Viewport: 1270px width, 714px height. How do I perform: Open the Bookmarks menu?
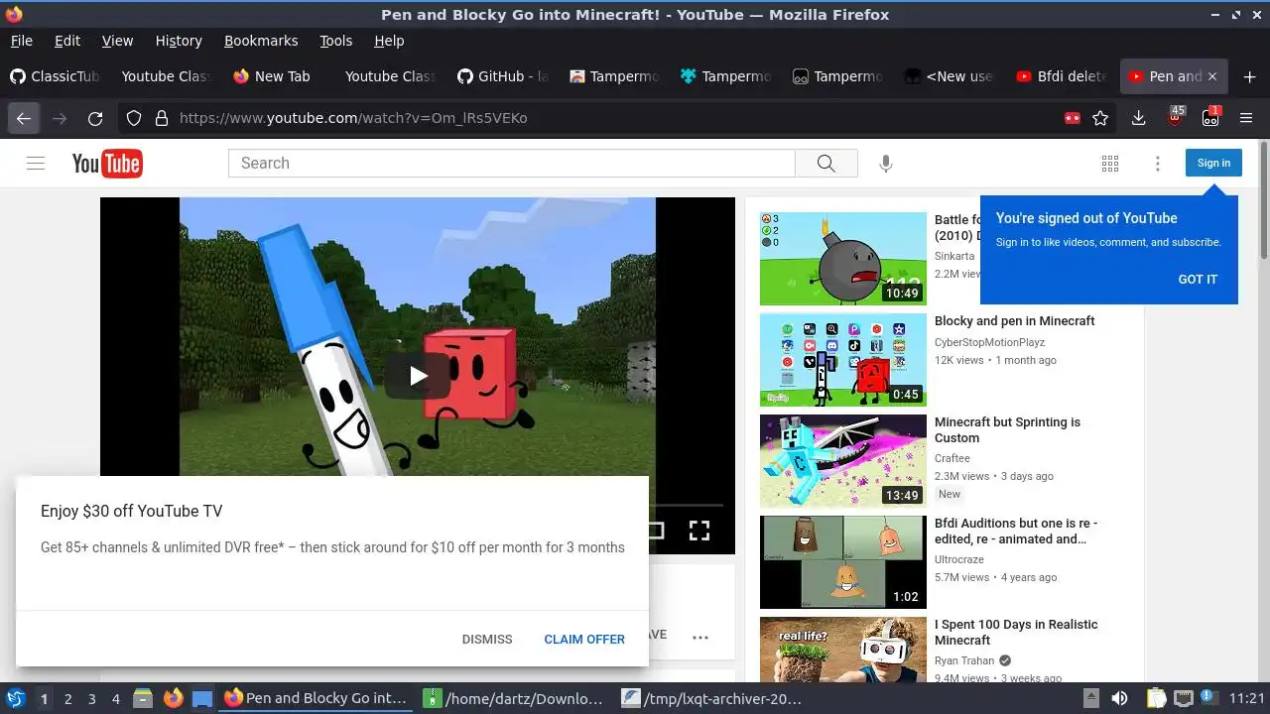[x=261, y=41]
